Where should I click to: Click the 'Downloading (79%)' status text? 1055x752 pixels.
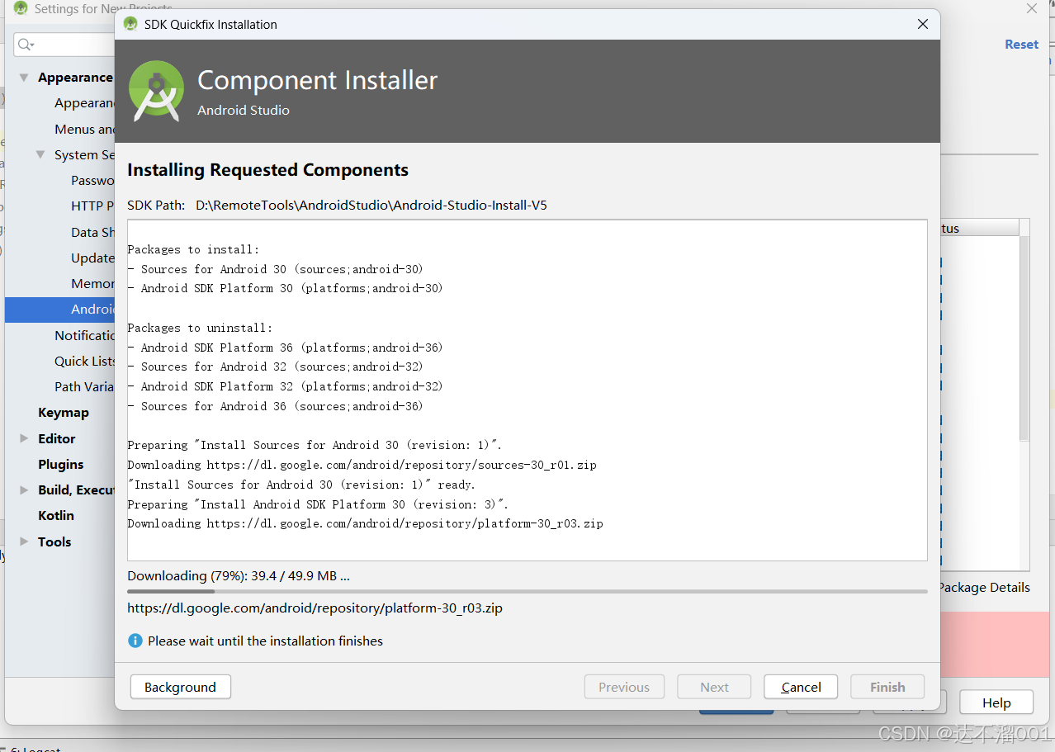click(239, 576)
